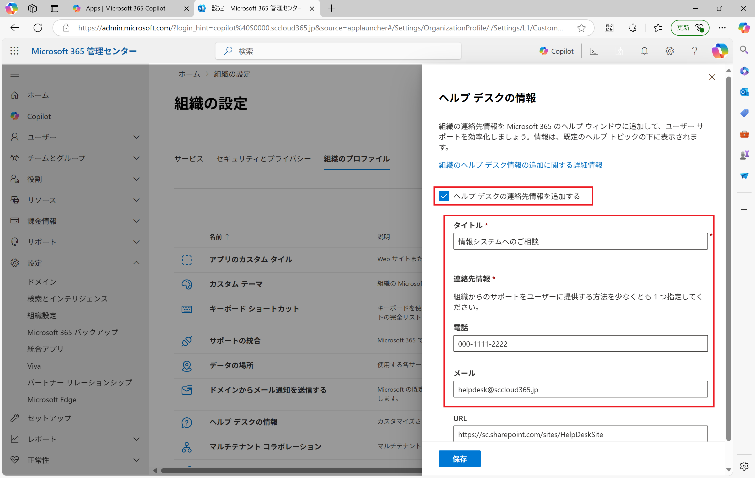Switch to セキュリティとプライバシー tab
Image resolution: width=756 pixels, height=479 pixels.
coord(263,159)
